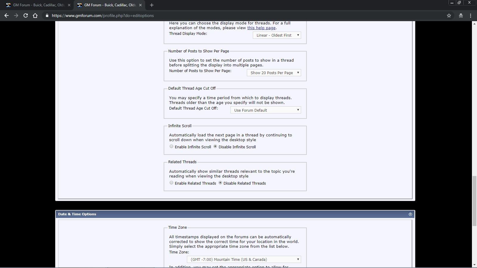
Task: Click the browser Back arrow
Action: 7,15
